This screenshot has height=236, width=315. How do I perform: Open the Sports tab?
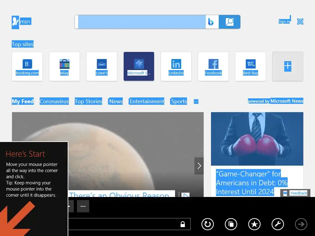point(179,101)
